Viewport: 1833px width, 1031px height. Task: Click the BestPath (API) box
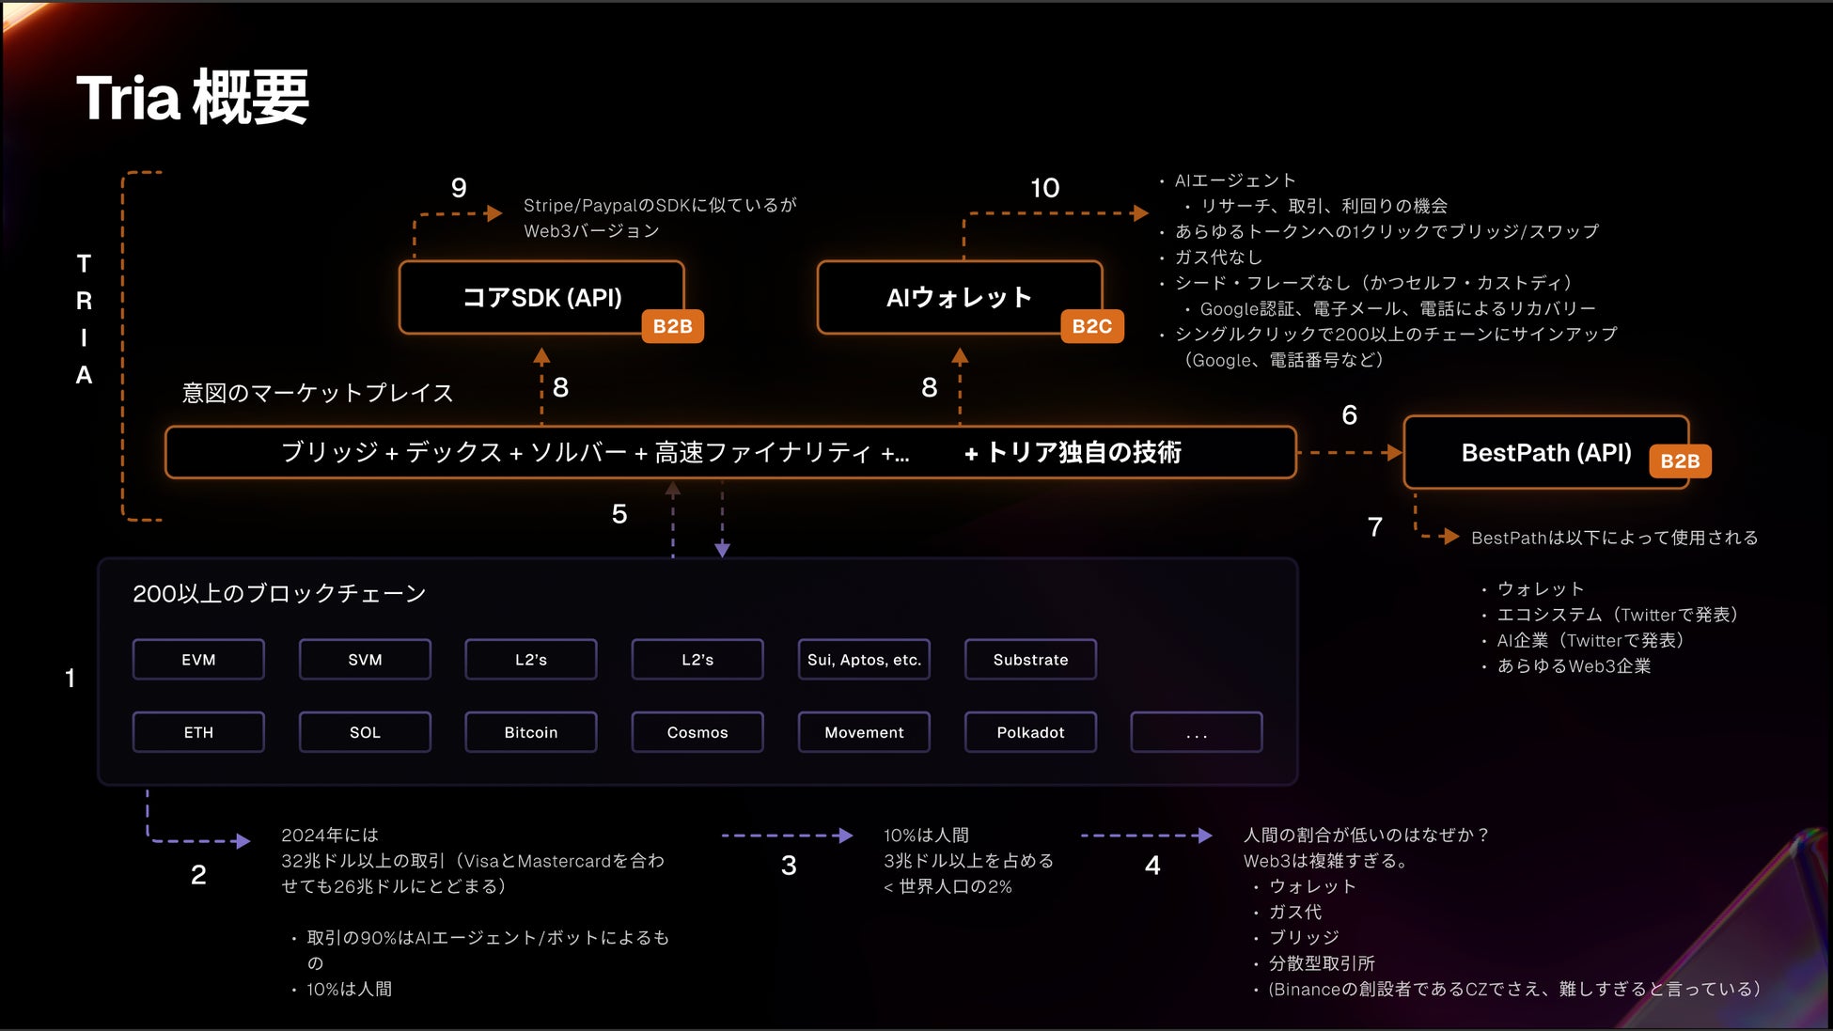point(1544,453)
